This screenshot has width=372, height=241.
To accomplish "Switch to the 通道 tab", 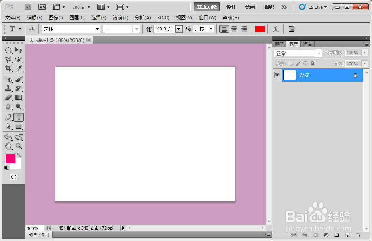I will (x=307, y=44).
